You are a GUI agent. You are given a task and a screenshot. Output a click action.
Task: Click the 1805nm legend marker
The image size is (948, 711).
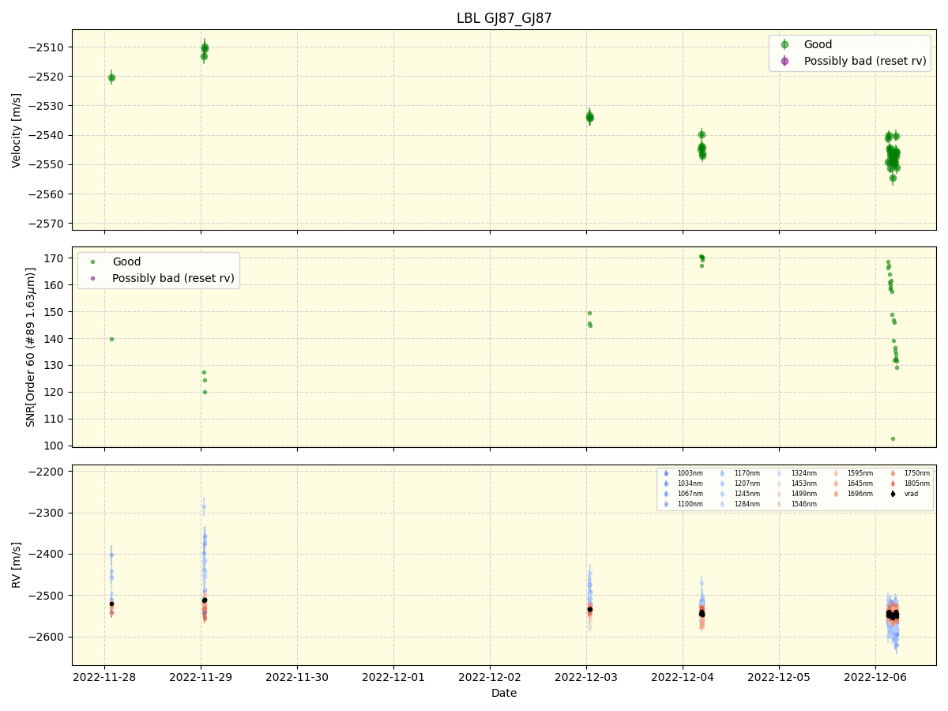pyautogui.click(x=893, y=483)
